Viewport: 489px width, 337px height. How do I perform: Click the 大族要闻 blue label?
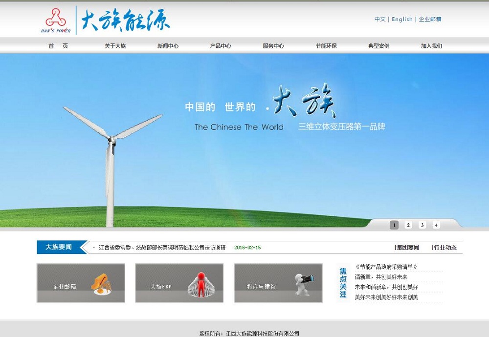pos(58,247)
